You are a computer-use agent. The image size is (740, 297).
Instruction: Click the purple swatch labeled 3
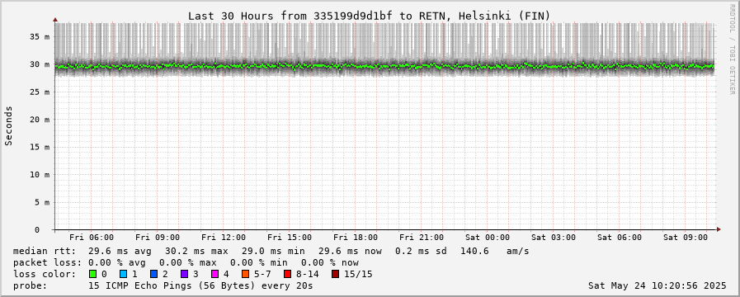point(184,274)
